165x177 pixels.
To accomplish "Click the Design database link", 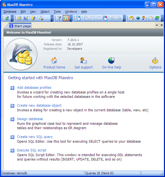I will coord(30,119).
